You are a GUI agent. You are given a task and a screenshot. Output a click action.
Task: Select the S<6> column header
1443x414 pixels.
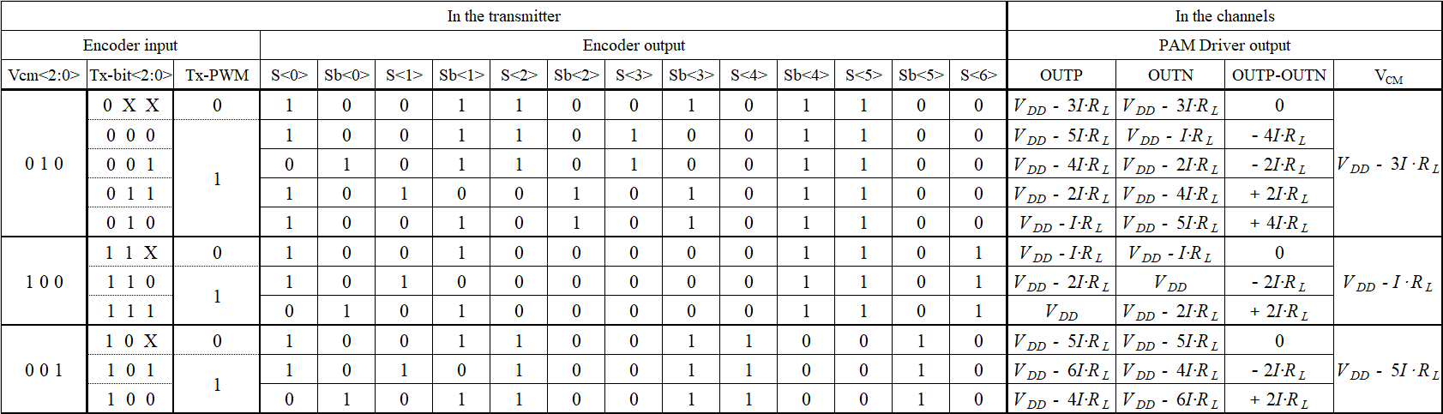pos(978,75)
